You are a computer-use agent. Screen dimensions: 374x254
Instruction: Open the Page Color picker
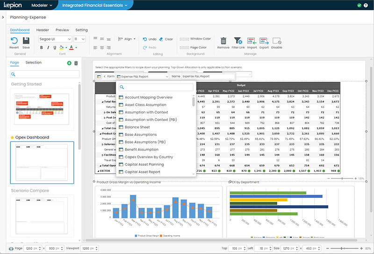point(193,48)
